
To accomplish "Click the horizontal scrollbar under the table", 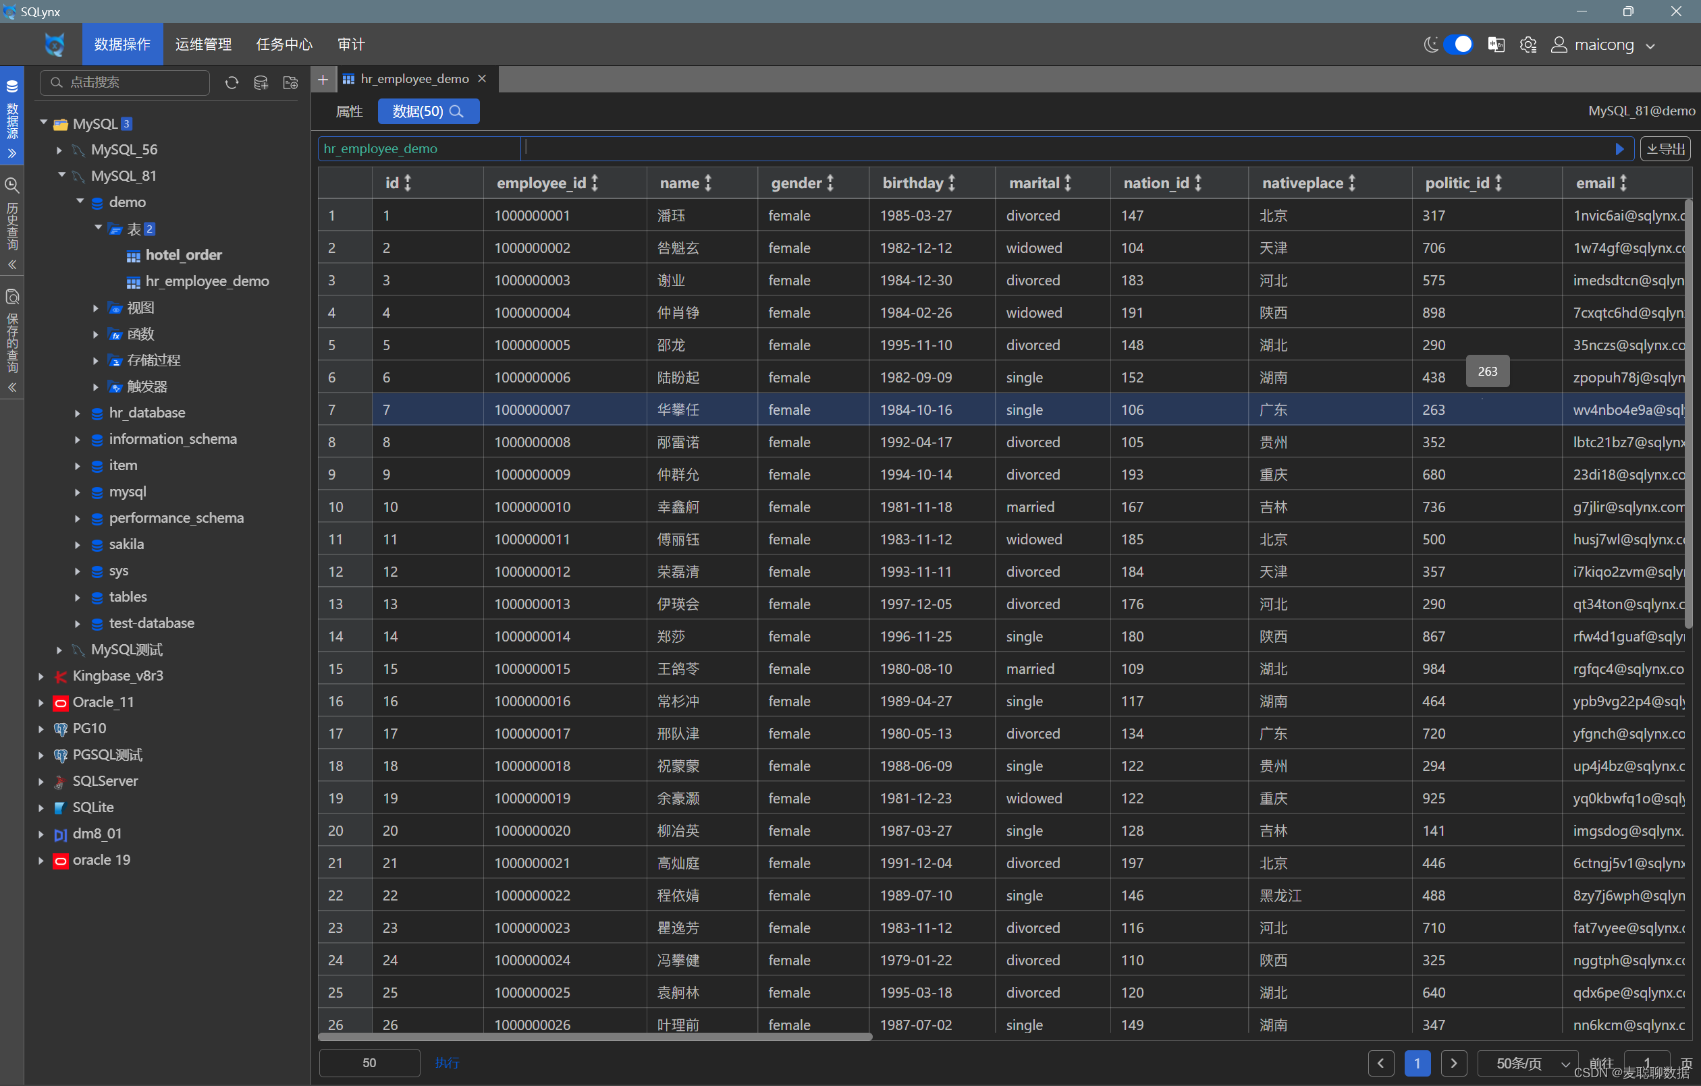I will [595, 1037].
